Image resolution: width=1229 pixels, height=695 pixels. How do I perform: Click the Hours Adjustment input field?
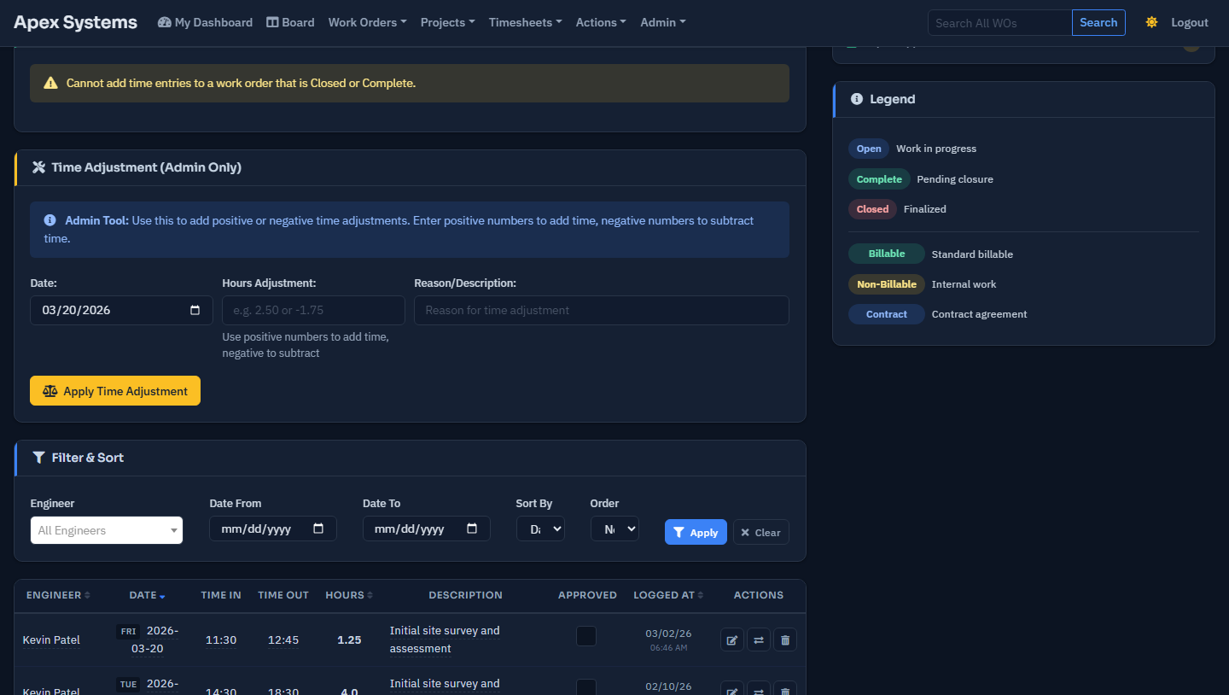click(x=313, y=310)
